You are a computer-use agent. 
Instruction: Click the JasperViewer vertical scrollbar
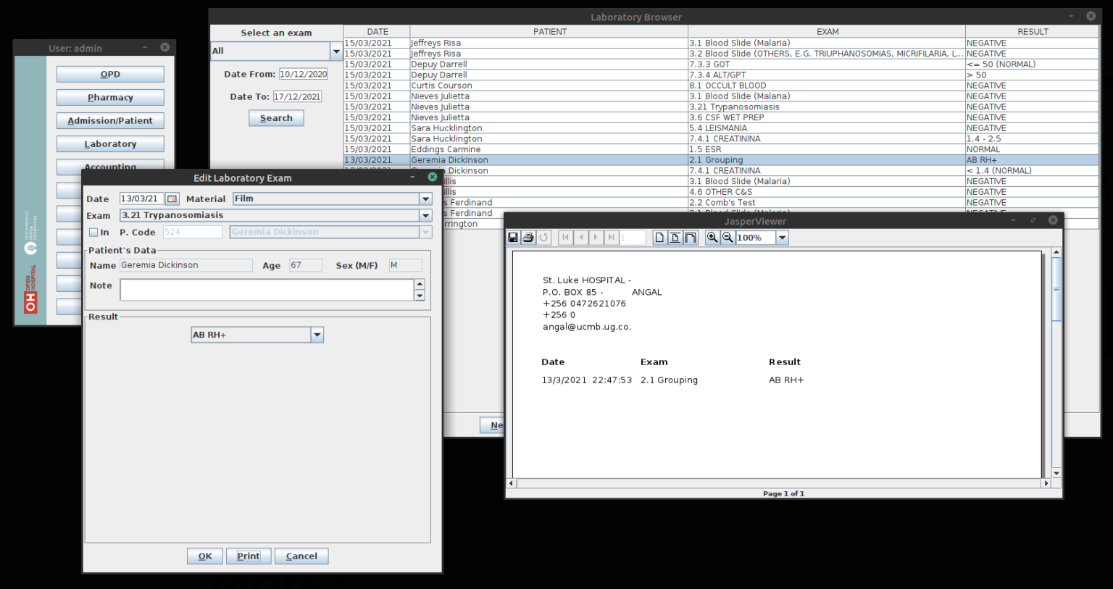[1056, 290]
